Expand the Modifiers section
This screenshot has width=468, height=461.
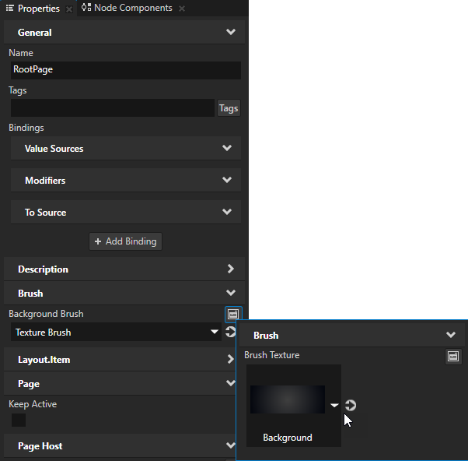226,180
